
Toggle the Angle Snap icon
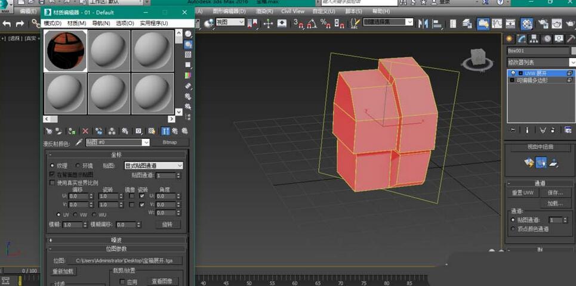pos(312,23)
